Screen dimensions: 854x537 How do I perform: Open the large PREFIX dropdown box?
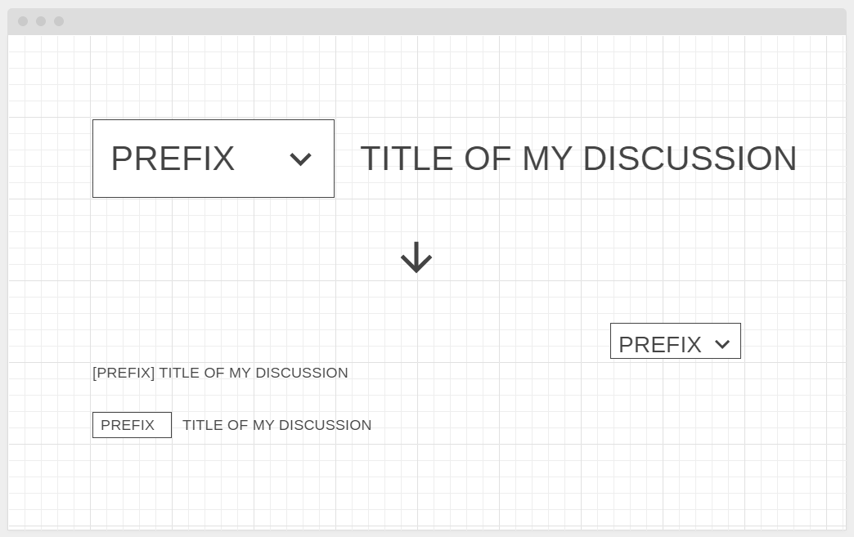point(213,159)
